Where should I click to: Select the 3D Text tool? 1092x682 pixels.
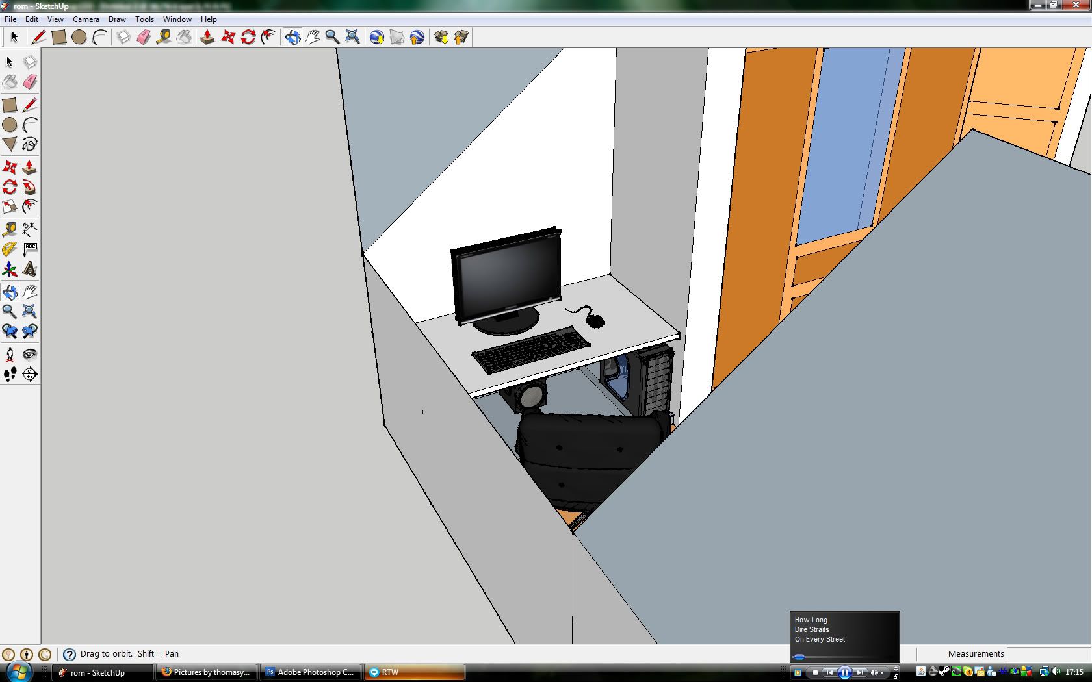[x=29, y=269]
